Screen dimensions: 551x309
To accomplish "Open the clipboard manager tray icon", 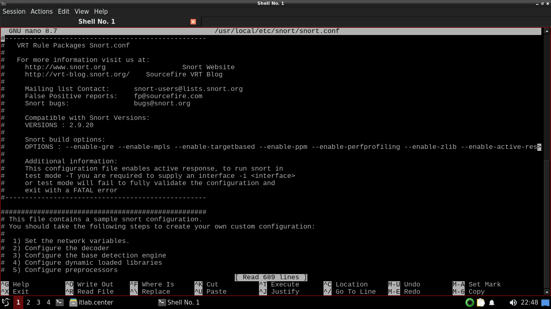I will coord(481,302).
